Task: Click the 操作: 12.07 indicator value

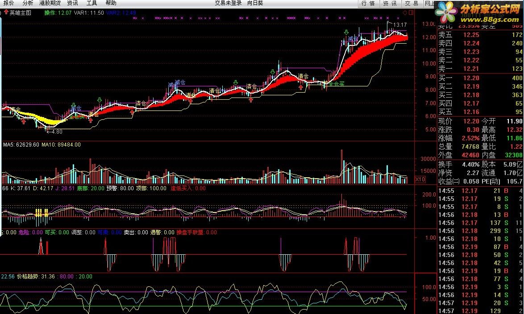Action: pyautogui.click(x=58, y=12)
